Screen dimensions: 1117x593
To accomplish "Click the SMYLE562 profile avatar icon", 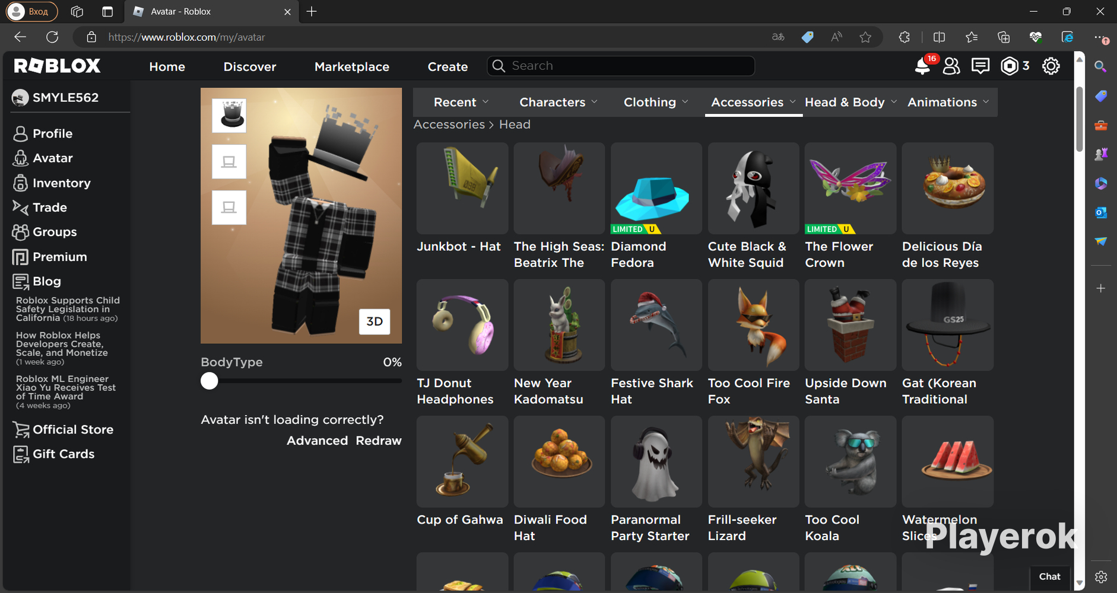I will pos(20,98).
